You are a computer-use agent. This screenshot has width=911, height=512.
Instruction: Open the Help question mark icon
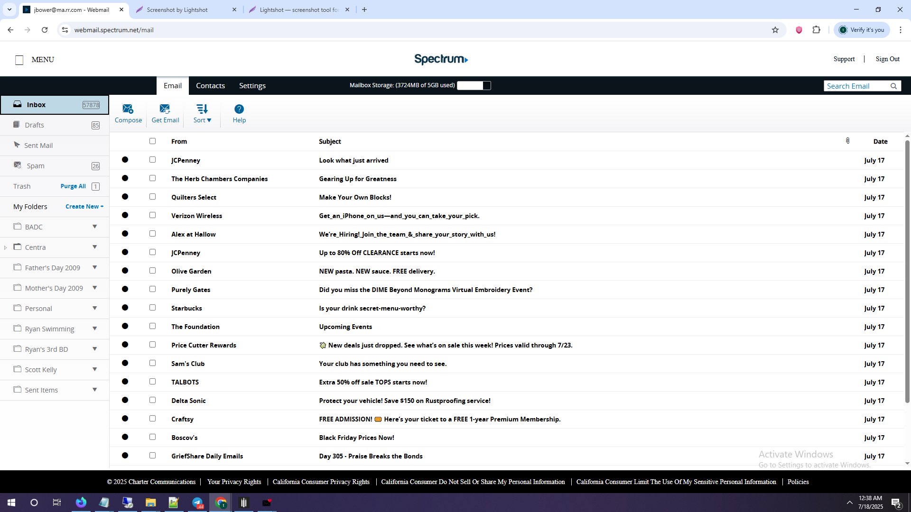(239, 109)
